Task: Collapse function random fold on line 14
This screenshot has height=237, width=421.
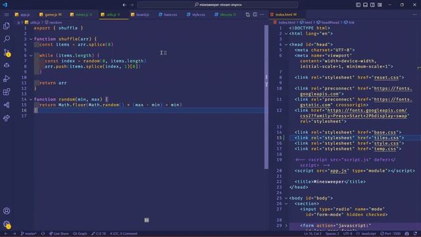Action: coord(31,99)
